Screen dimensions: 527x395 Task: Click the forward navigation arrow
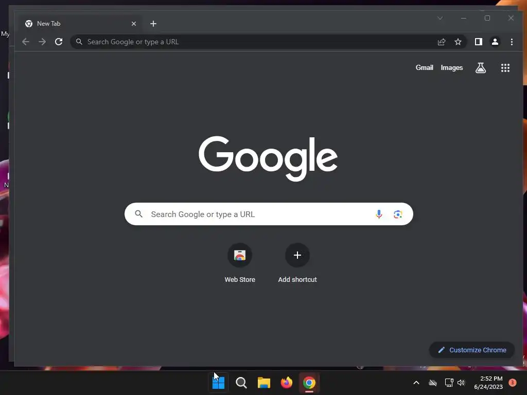42,42
